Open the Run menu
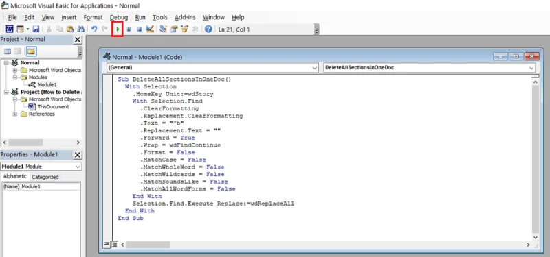This screenshot has height=257, width=550. pos(140,17)
